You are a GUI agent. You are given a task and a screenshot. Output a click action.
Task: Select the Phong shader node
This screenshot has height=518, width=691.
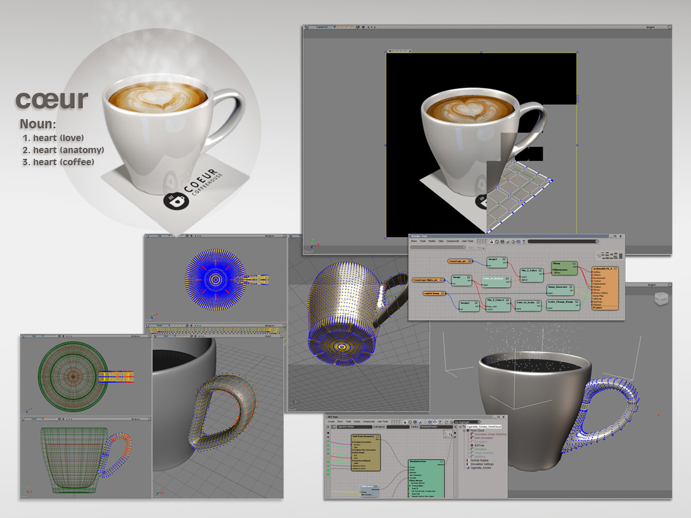click(x=564, y=268)
